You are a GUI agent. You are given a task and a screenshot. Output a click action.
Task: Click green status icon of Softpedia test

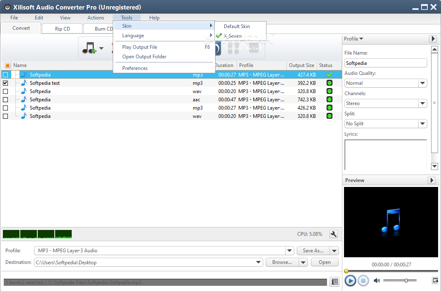pyautogui.click(x=330, y=83)
